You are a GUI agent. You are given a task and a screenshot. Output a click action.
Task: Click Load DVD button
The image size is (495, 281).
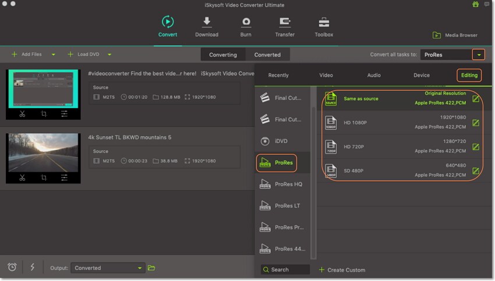(83, 54)
